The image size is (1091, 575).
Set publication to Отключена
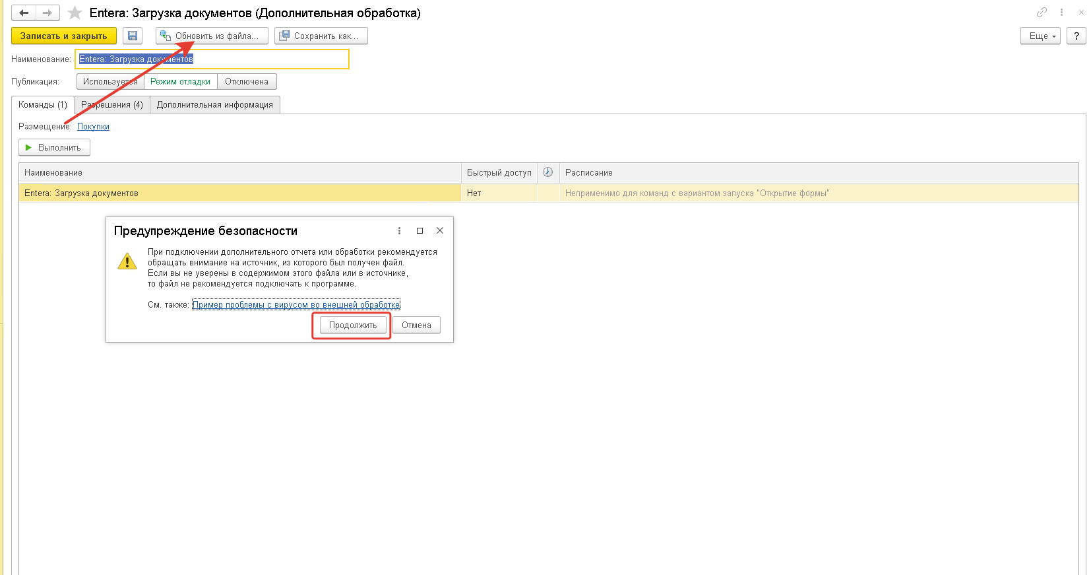point(247,81)
